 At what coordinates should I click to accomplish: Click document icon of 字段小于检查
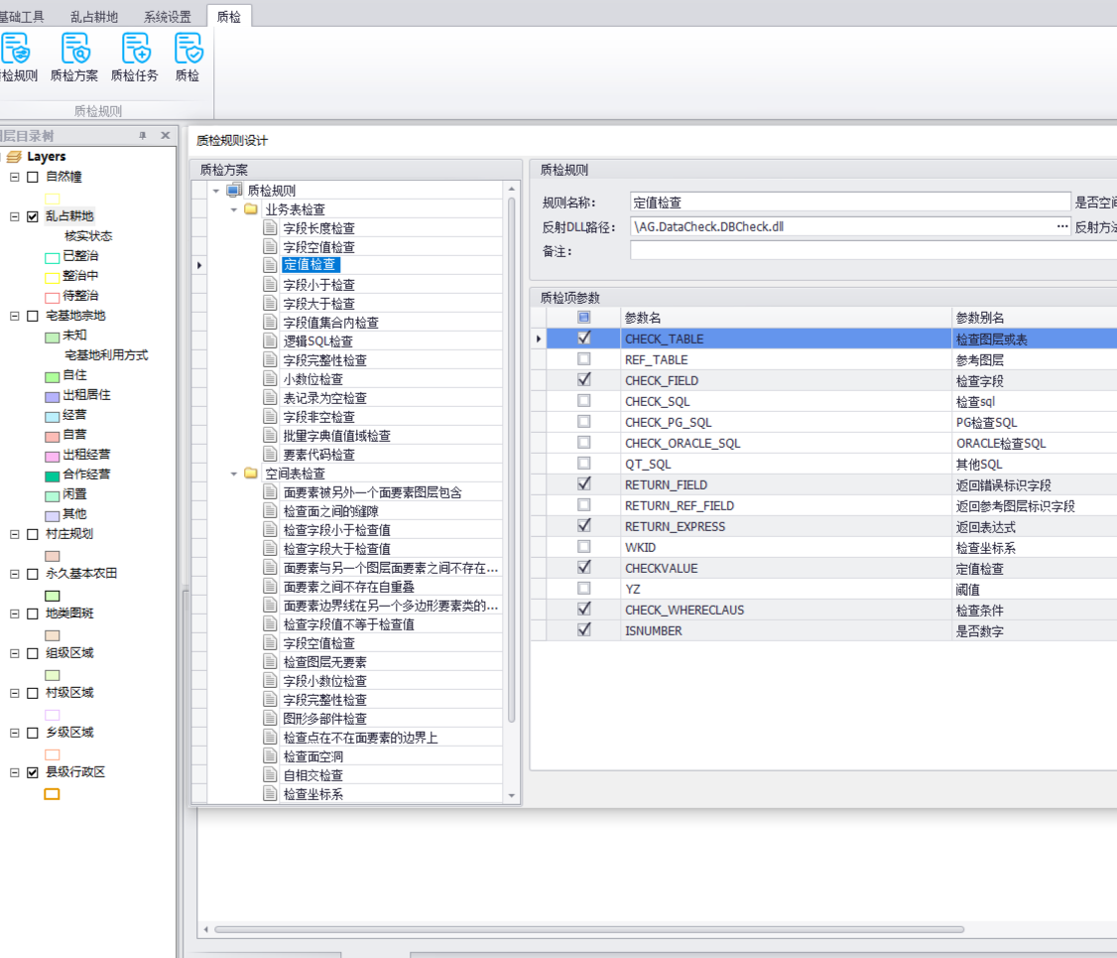[270, 284]
